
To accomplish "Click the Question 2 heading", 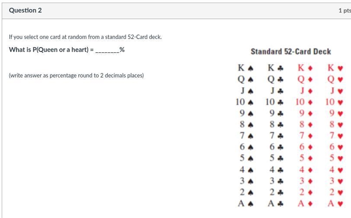I will click(x=25, y=10).
